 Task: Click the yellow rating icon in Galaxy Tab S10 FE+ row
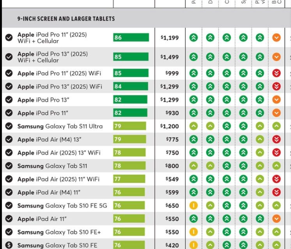click(193, 232)
